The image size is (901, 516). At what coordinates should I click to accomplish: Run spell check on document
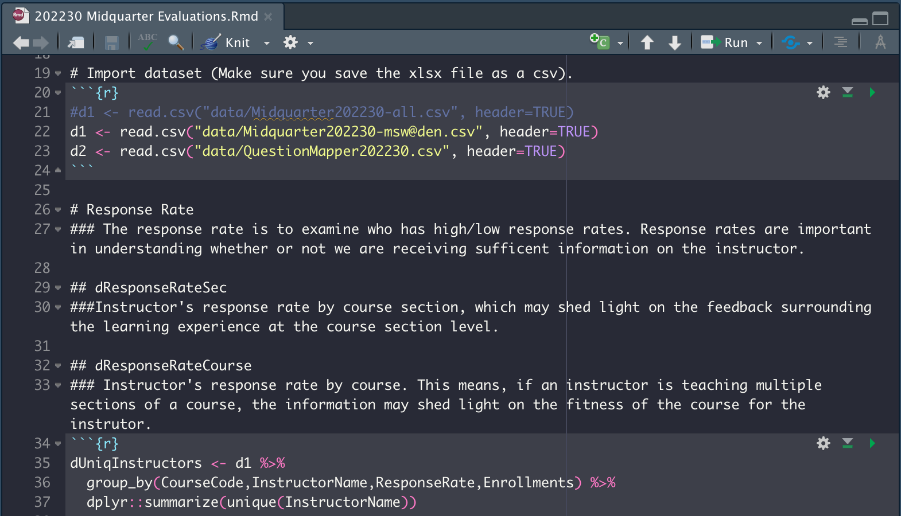[x=147, y=41]
